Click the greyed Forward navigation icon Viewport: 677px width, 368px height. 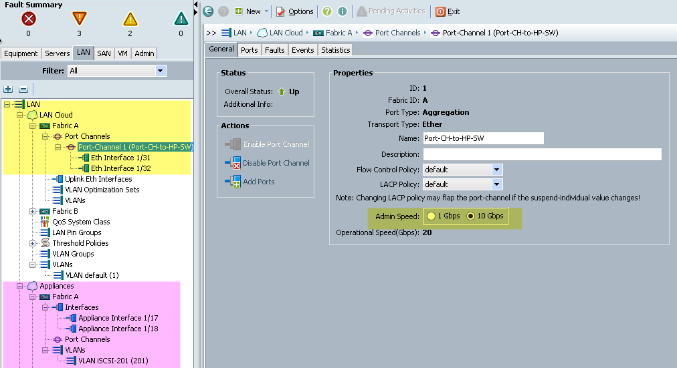[x=223, y=11]
